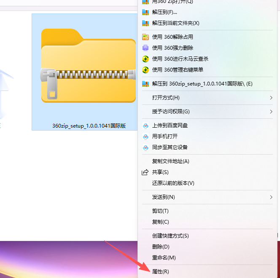Open 使用 360管理右键菜单
Viewport: 280px width, 278px height.
click(207, 70)
